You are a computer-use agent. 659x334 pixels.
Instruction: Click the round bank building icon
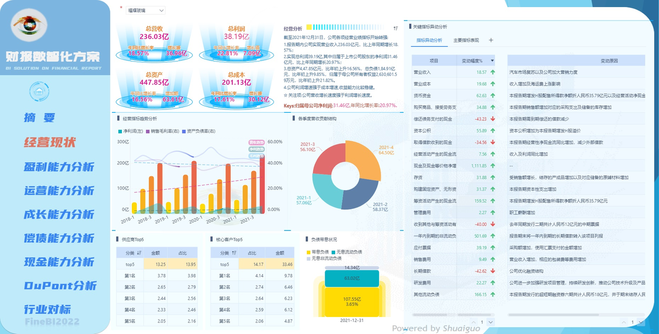[38, 91]
